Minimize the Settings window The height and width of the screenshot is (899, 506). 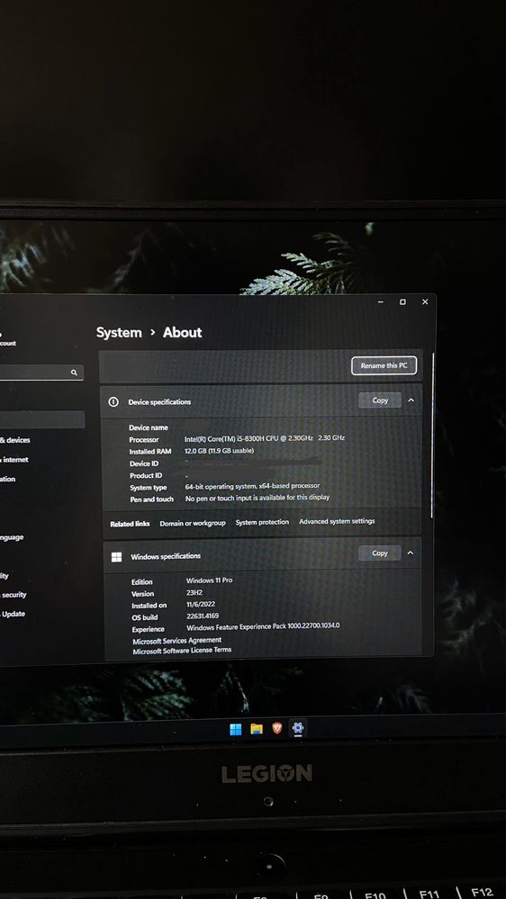pyautogui.click(x=380, y=302)
